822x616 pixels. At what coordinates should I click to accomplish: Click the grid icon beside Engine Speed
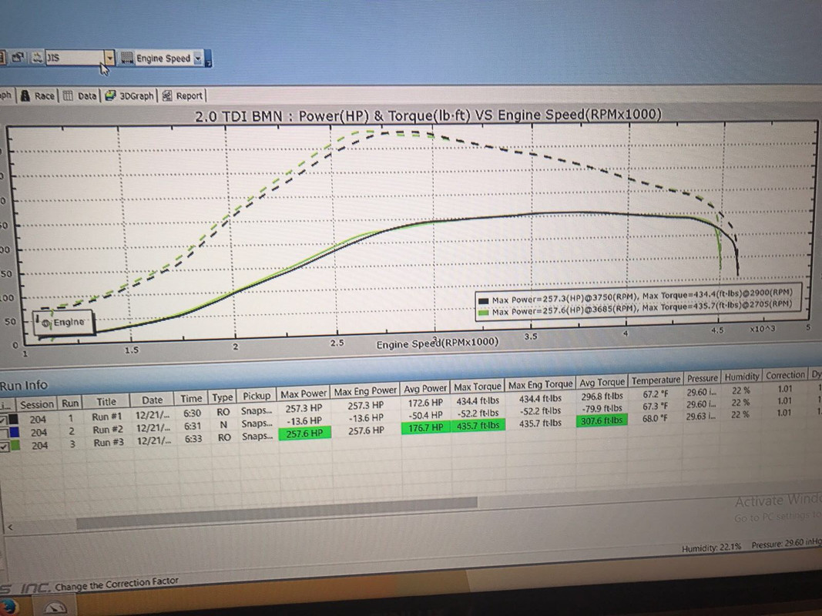[127, 58]
